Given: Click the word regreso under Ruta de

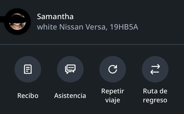Looking at the screenshot, I should pos(155,100).
